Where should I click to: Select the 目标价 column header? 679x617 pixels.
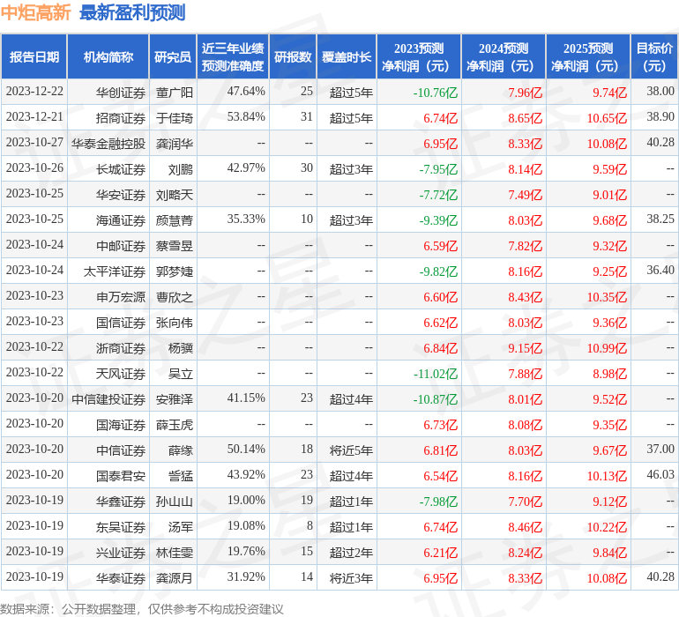point(654,56)
